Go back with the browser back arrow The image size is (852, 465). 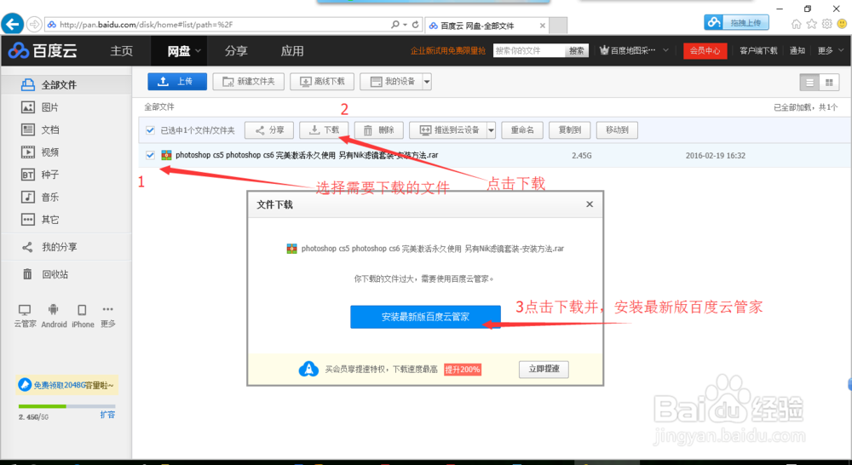[13, 24]
